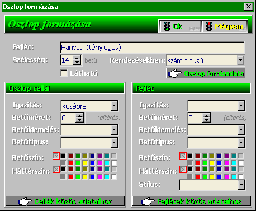Pick magenta as header background color
Viewport: 256px width, 211px height.
(x=226, y=176)
